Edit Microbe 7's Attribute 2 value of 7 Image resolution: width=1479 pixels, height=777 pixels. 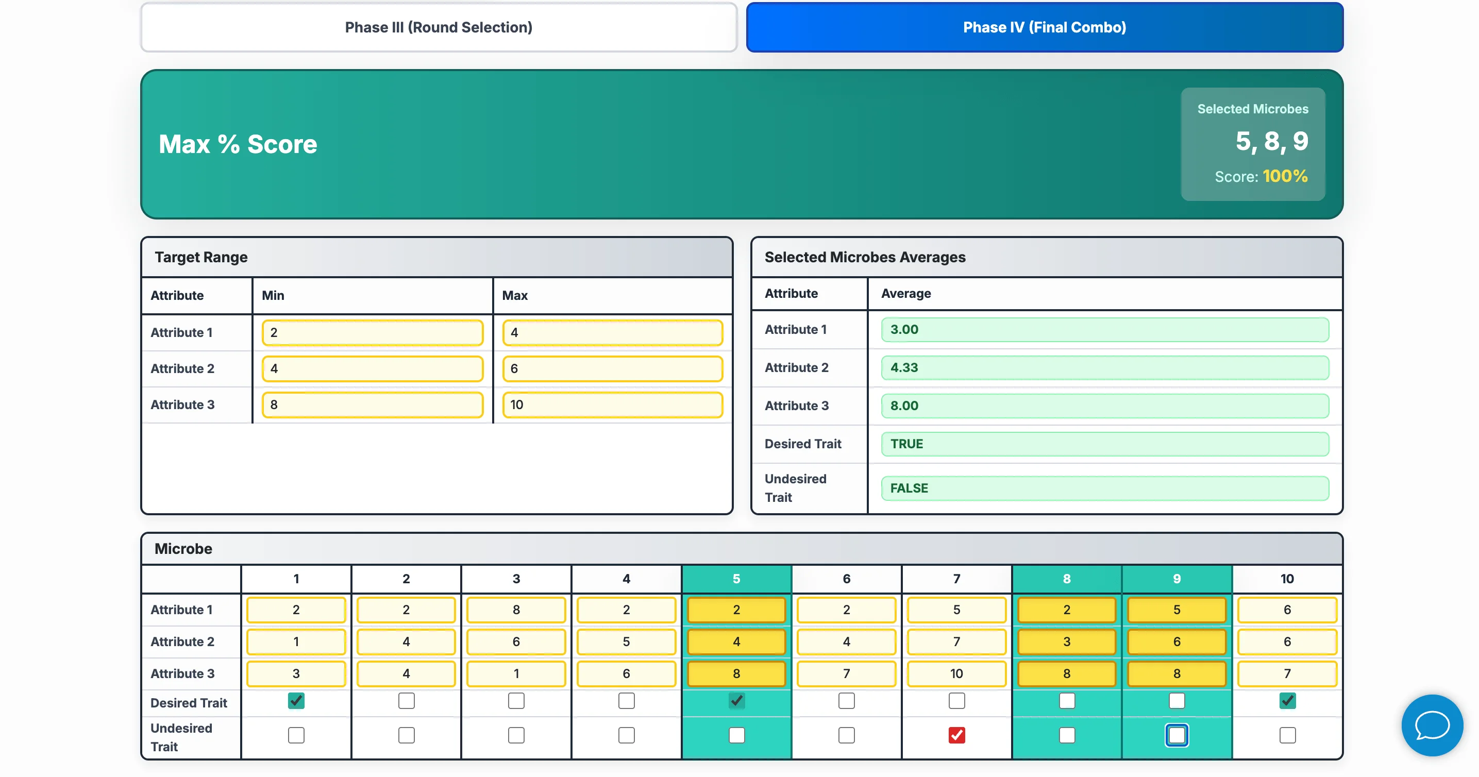[956, 641]
